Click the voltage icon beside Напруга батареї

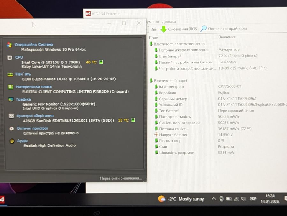coord(156,134)
